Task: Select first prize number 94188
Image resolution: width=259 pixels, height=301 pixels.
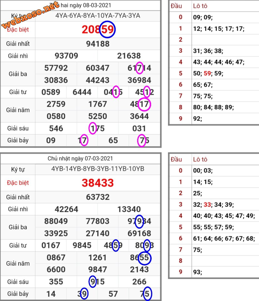Action: click(98, 44)
